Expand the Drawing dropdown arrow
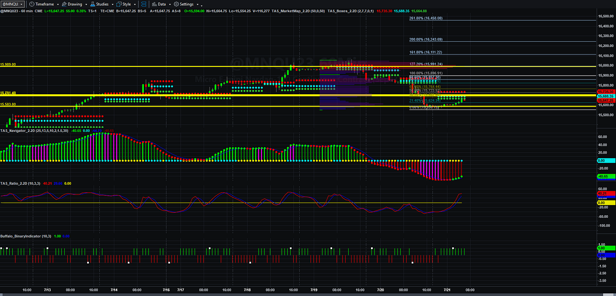The width and height of the screenshot is (616, 296). [86, 4]
